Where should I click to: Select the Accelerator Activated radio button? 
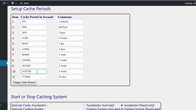coord(85,105)
